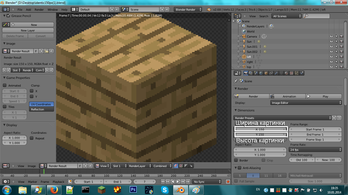The width and height of the screenshot is (348, 195).
Task: Open the timeline Marker menu
Action: tap(33, 182)
